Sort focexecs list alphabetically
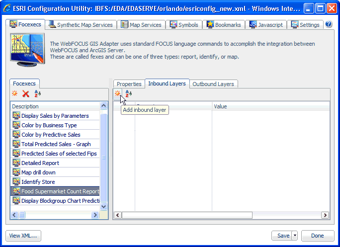 click(x=37, y=94)
